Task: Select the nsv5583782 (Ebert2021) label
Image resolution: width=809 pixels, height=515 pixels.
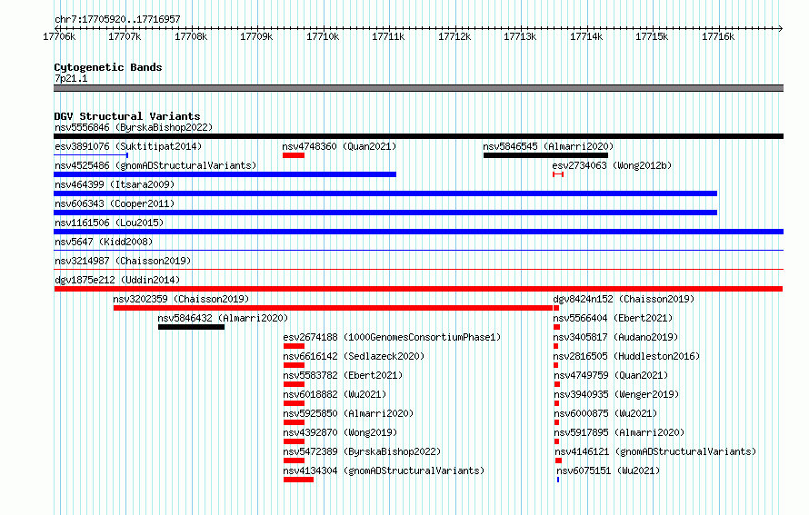Action: (x=343, y=375)
